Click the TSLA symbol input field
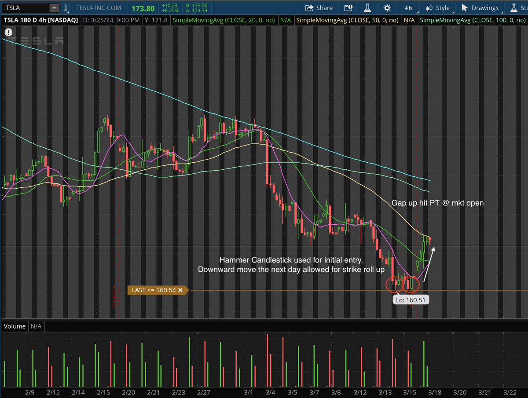The width and height of the screenshot is (528, 398). pyautogui.click(x=26, y=8)
